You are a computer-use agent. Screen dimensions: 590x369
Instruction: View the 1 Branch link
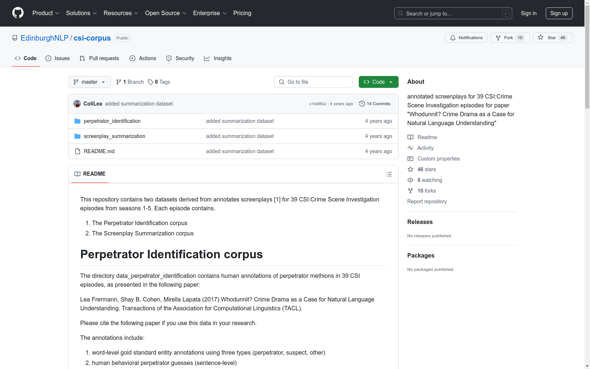coord(130,82)
